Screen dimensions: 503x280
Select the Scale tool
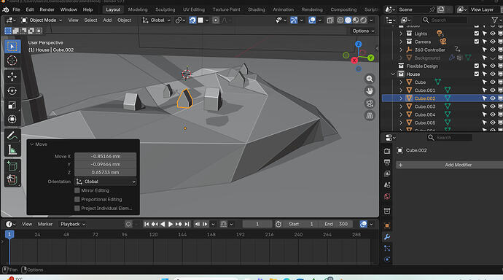(12, 105)
